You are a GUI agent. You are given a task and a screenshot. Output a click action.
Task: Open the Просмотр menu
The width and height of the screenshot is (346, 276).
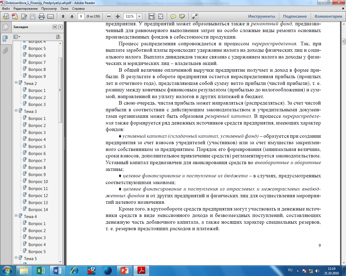click(49, 9)
